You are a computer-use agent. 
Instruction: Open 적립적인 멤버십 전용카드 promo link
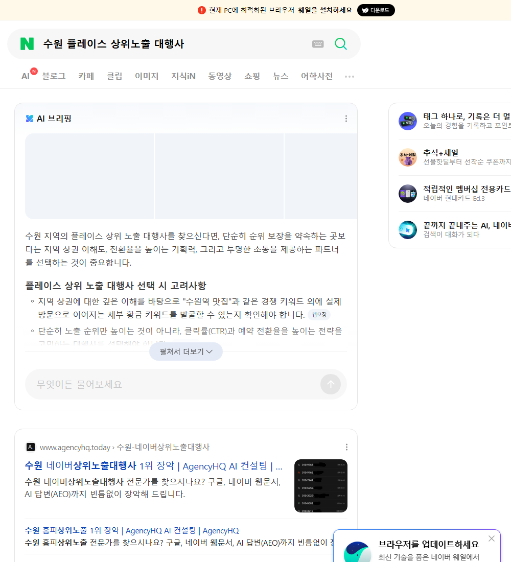pyautogui.click(x=467, y=189)
